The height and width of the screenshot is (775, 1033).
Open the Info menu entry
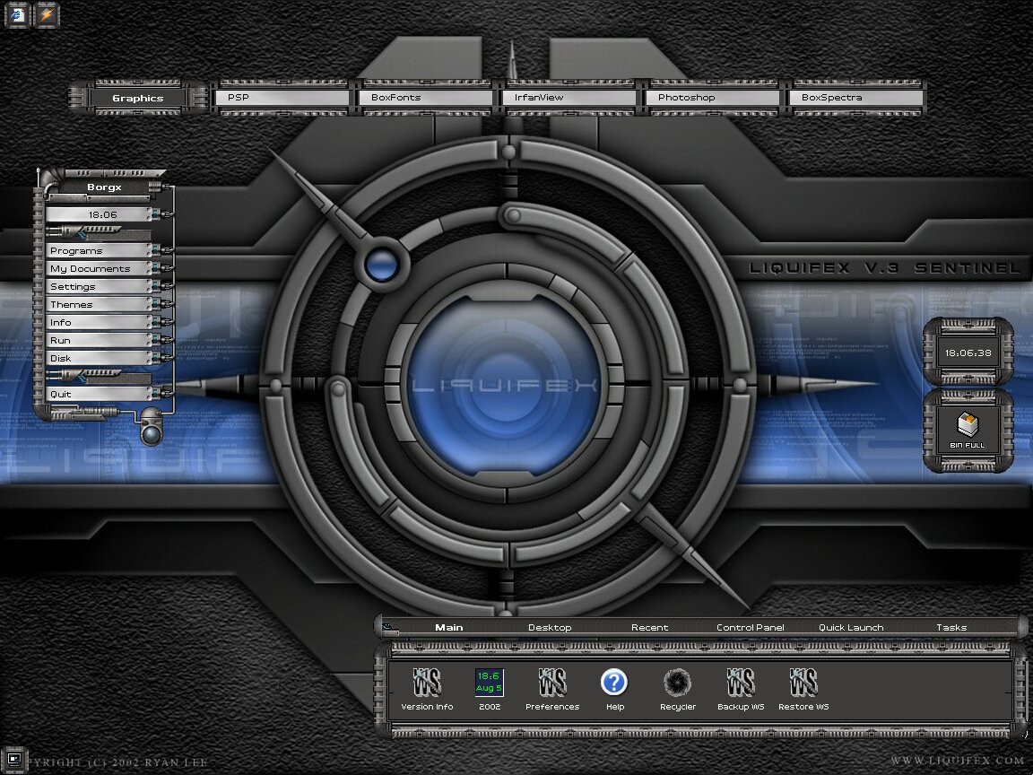pyautogui.click(x=99, y=322)
